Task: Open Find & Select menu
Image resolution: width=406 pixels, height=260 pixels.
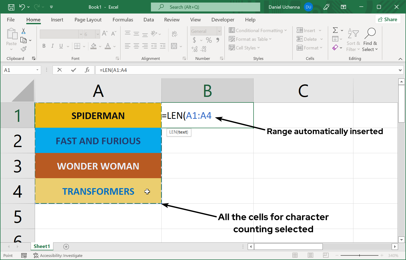Action: click(370, 40)
